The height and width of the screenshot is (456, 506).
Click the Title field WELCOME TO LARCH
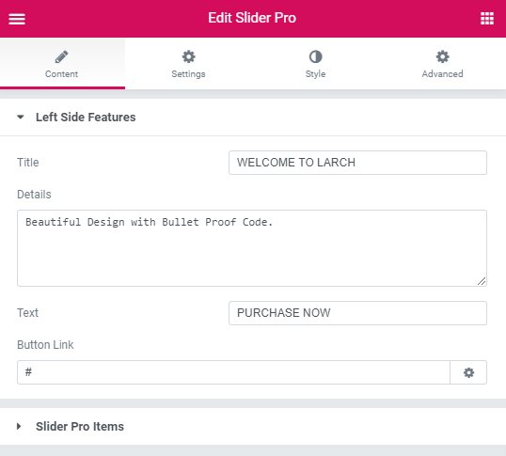pyautogui.click(x=357, y=163)
